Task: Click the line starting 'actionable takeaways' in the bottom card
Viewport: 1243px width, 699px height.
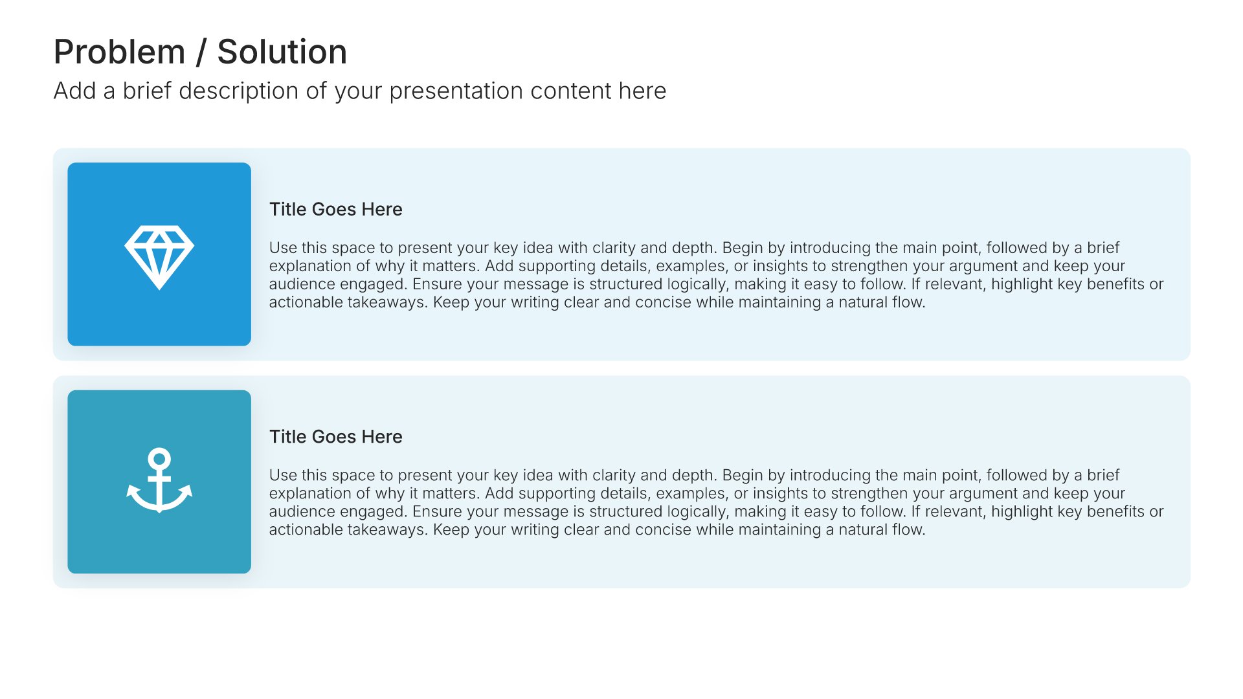Action: [597, 529]
